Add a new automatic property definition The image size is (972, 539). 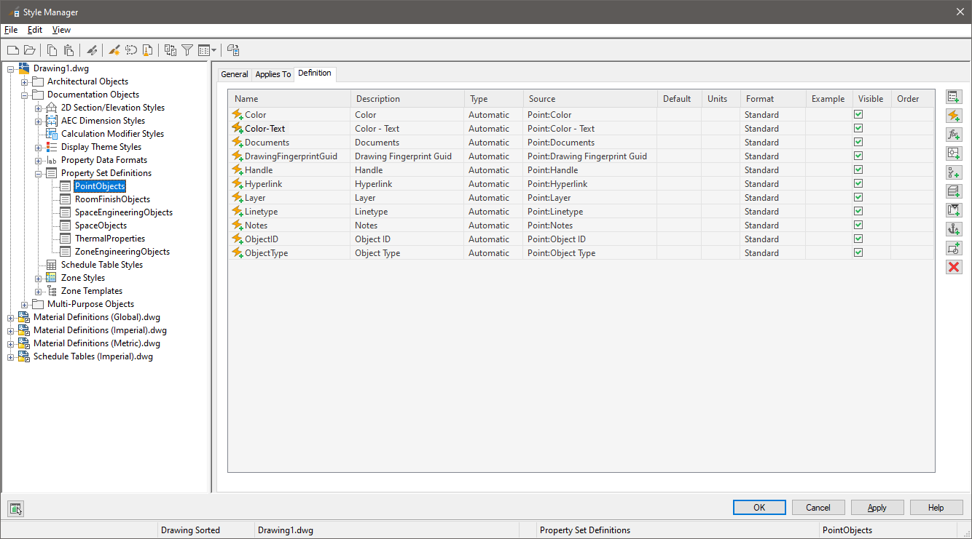click(954, 115)
